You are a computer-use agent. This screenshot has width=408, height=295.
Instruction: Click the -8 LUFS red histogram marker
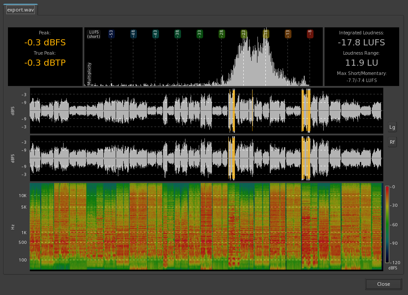tap(310, 34)
